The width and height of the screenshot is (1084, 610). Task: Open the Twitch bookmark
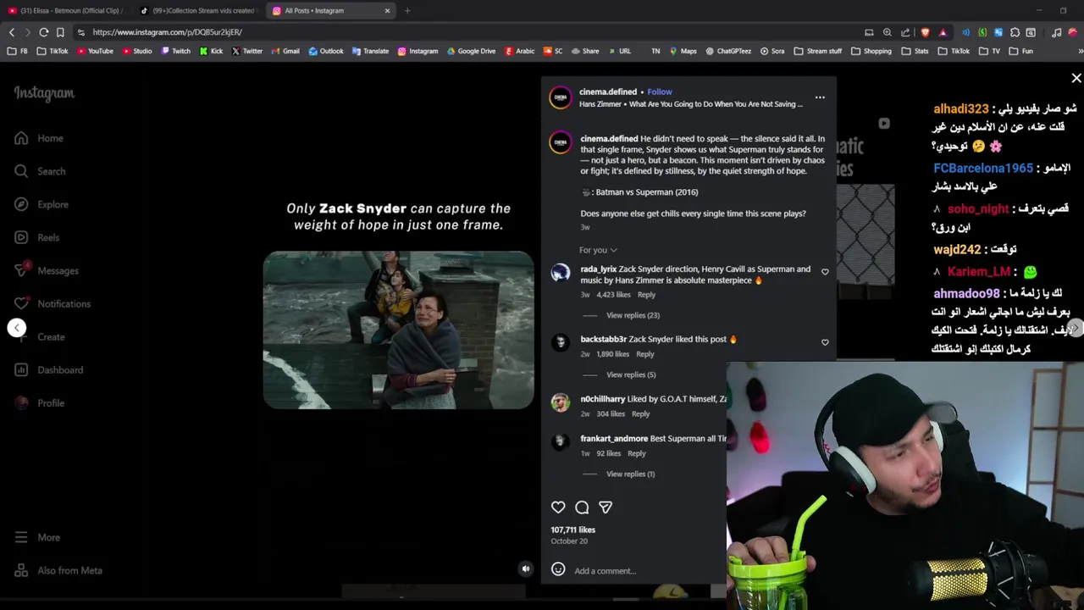[x=175, y=51]
